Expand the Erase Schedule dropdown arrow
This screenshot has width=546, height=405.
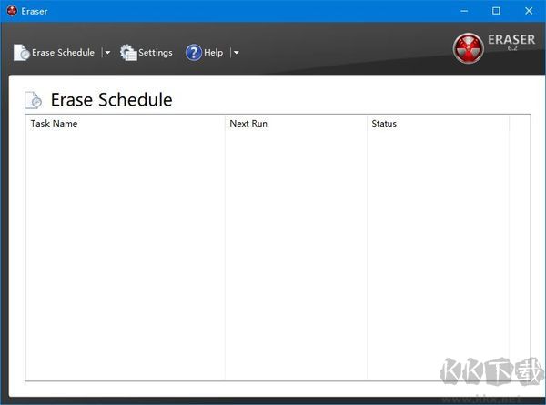point(107,53)
